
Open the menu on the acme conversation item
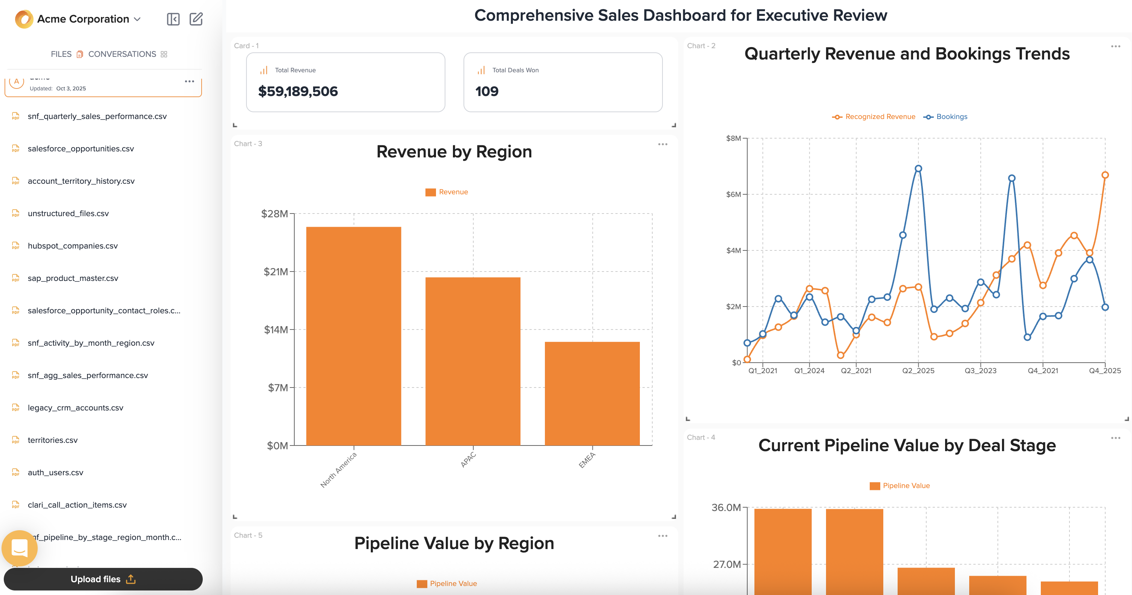190,81
